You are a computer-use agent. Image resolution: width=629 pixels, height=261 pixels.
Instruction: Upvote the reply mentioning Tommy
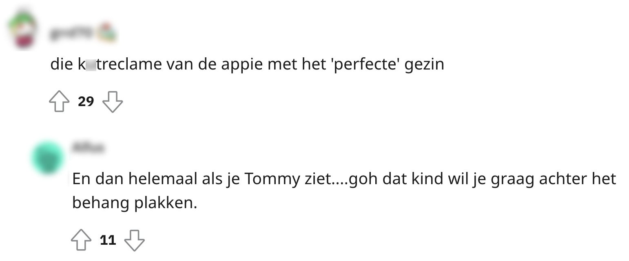point(81,240)
